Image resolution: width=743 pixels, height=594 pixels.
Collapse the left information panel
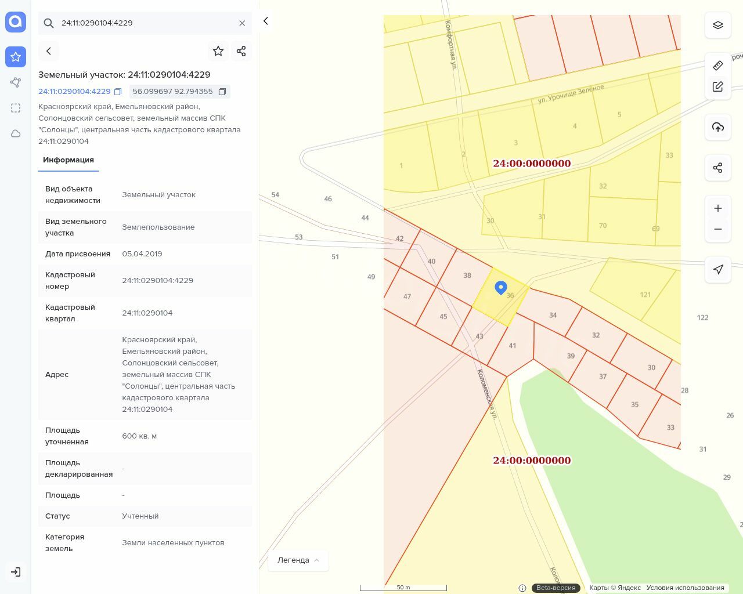click(x=266, y=21)
